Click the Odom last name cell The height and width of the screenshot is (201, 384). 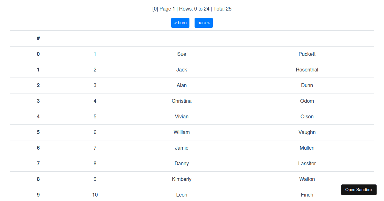coord(307,101)
